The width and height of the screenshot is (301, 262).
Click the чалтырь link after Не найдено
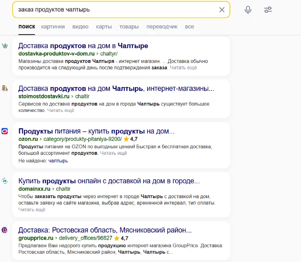click(58, 161)
